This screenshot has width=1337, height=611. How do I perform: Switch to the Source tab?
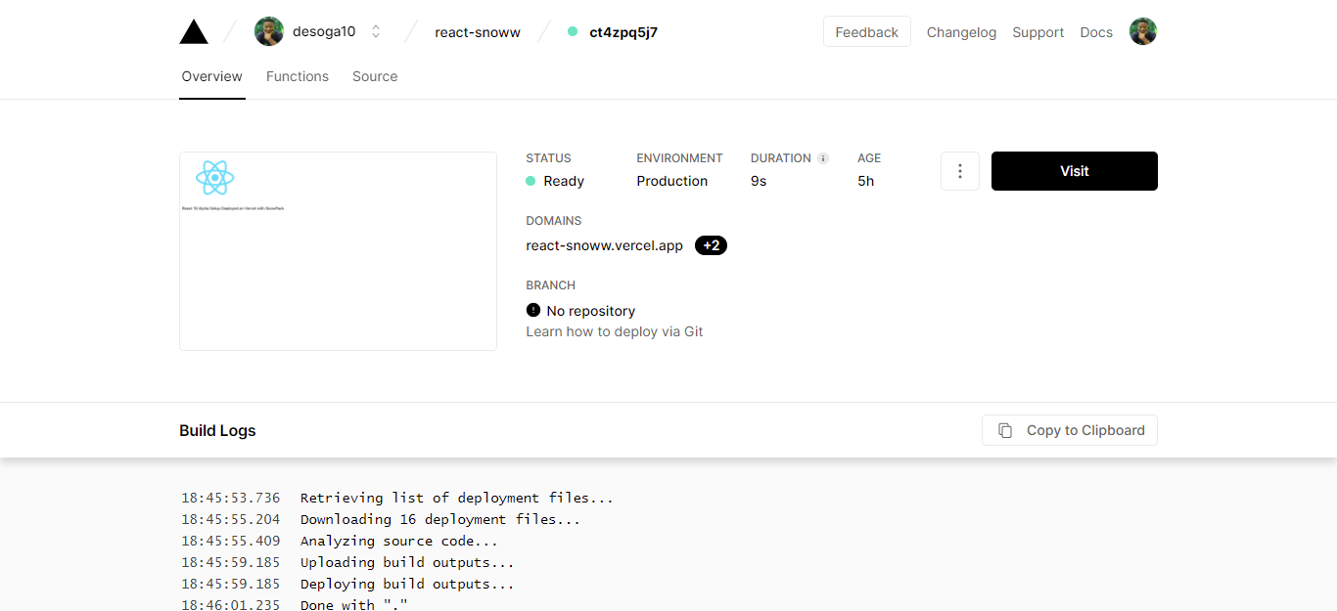coord(375,76)
